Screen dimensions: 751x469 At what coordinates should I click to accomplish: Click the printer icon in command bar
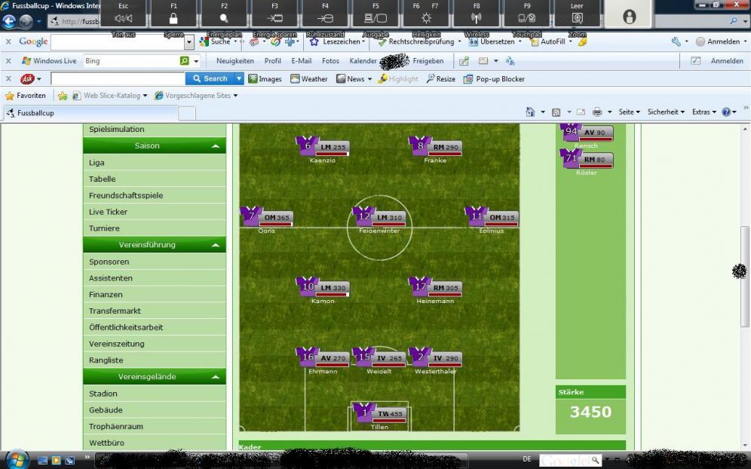(596, 112)
